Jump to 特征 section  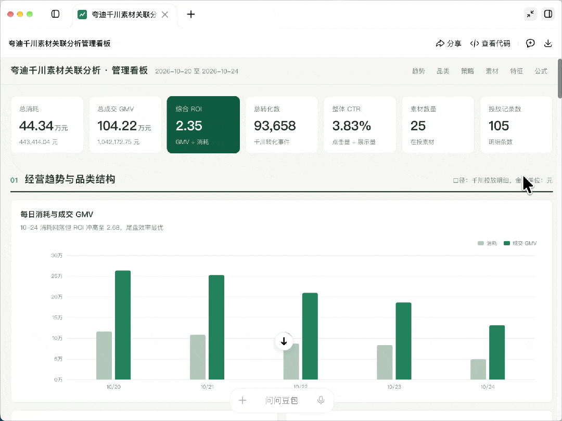tap(517, 71)
